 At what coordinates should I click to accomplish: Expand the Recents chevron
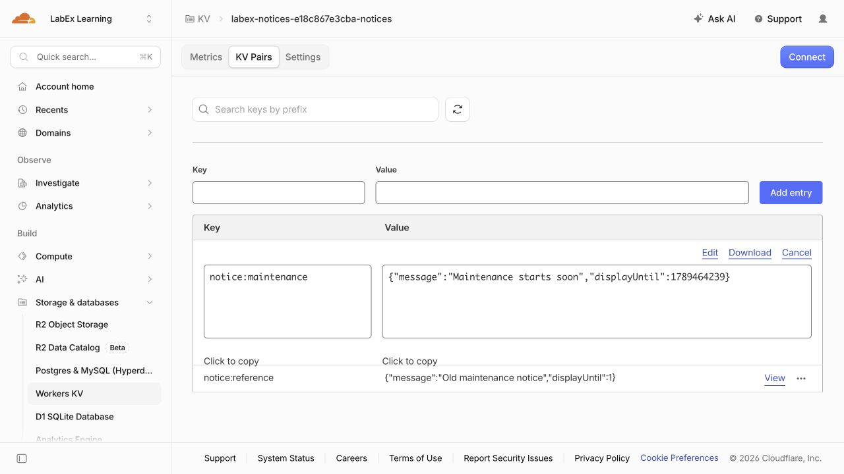150,110
